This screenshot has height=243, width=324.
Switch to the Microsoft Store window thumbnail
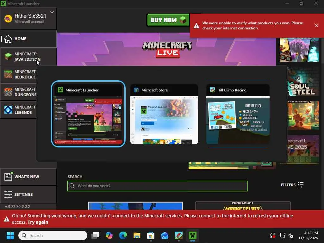pyautogui.click(x=164, y=114)
